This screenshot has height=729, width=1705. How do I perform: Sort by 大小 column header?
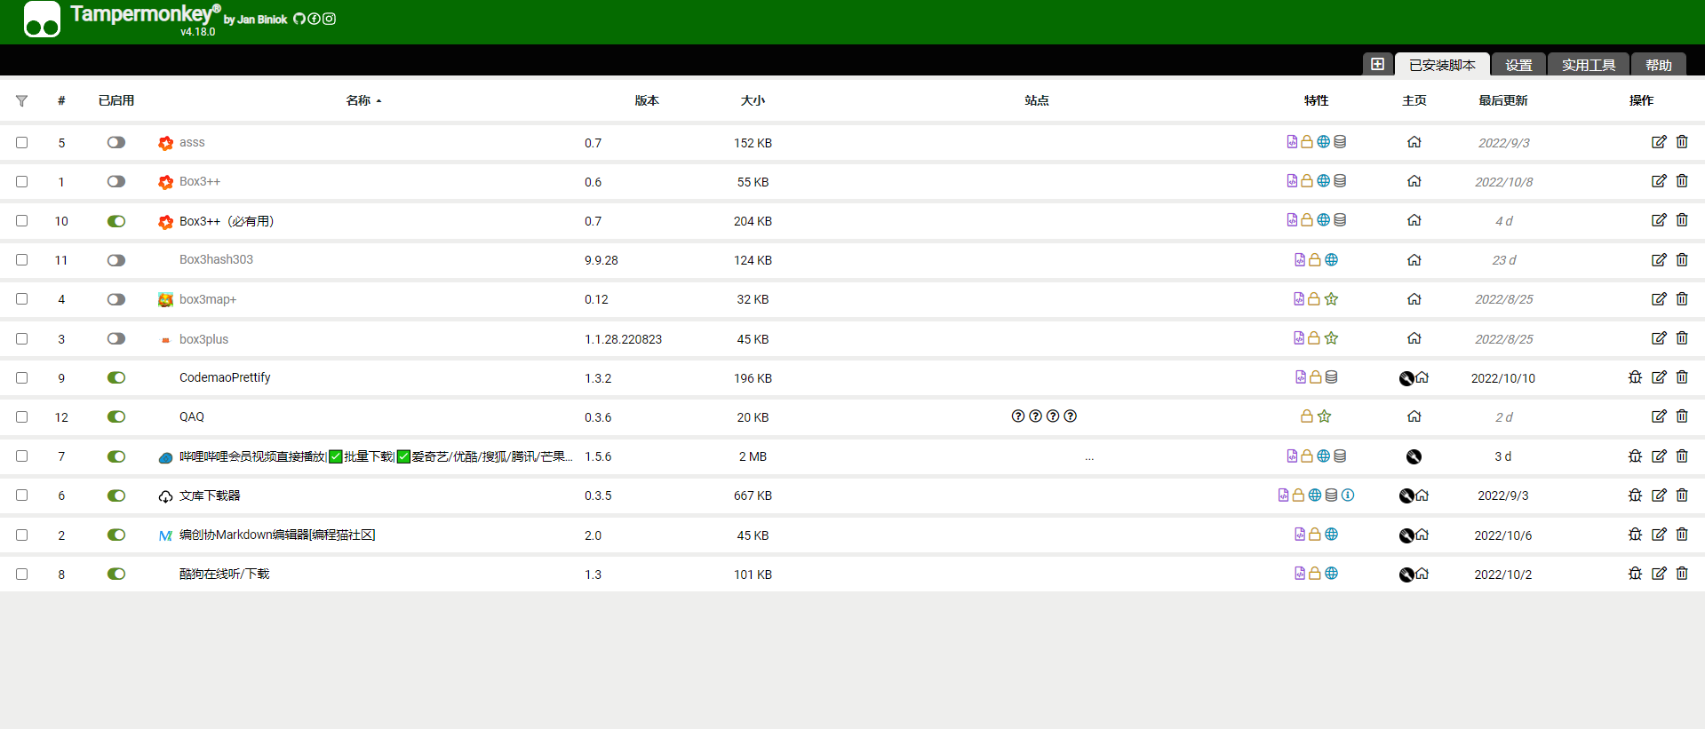click(x=753, y=100)
